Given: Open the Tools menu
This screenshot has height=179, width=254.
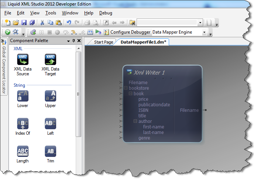Looking at the screenshot, I should pyautogui.click(x=51, y=13).
